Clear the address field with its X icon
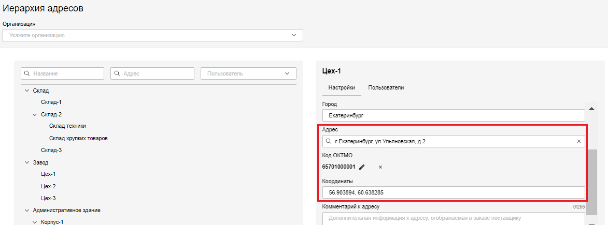This screenshot has height=225, width=608. point(578,141)
